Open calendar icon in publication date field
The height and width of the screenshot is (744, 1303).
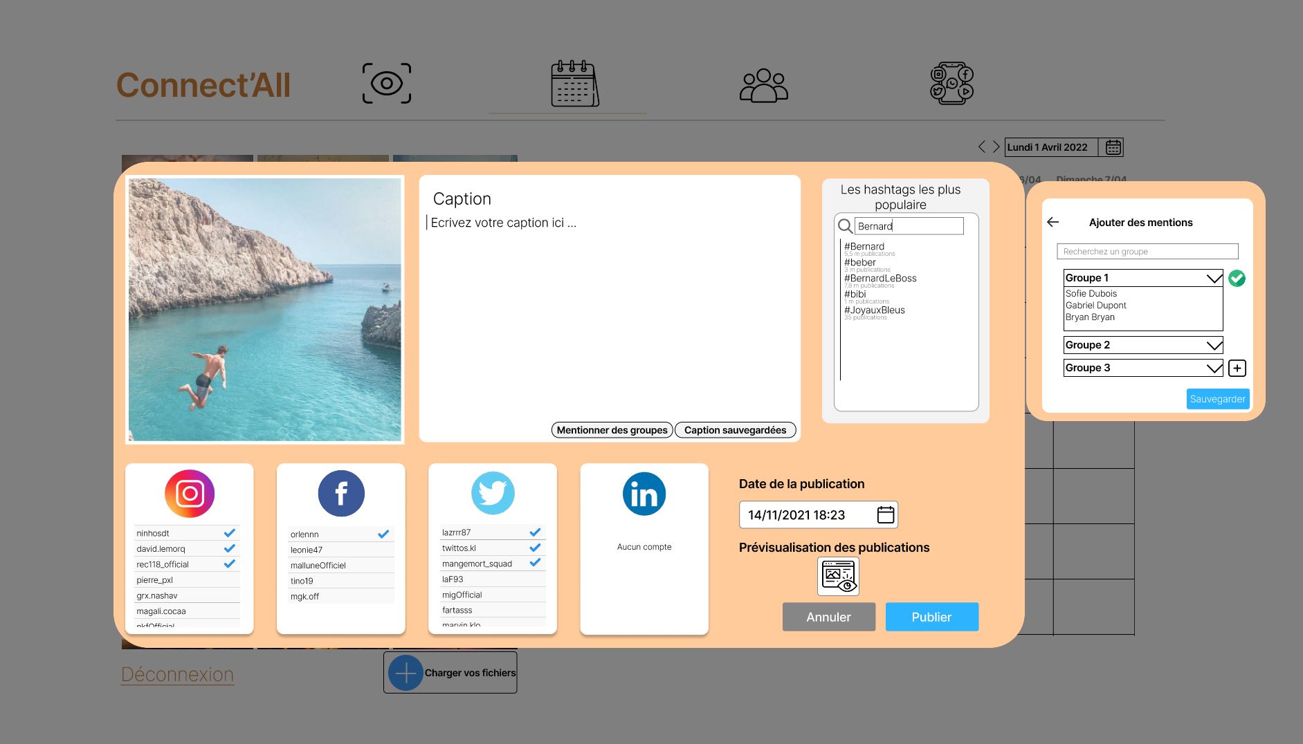coord(886,514)
